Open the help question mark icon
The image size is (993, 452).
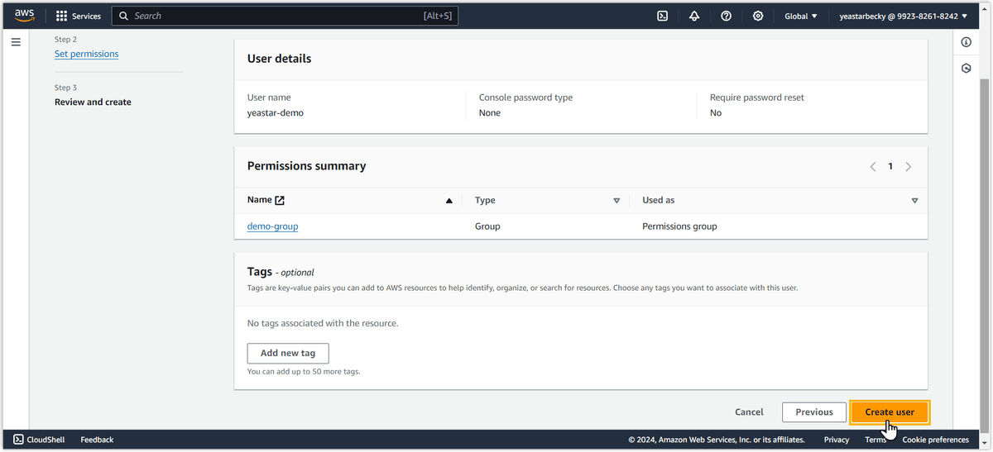[726, 16]
